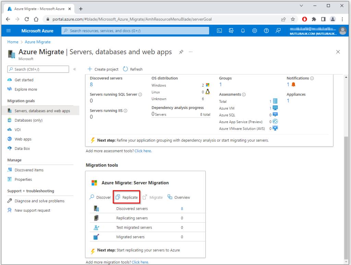The width and height of the screenshot is (351, 265).
Task: Open the account avatar menu
Action: point(342,31)
